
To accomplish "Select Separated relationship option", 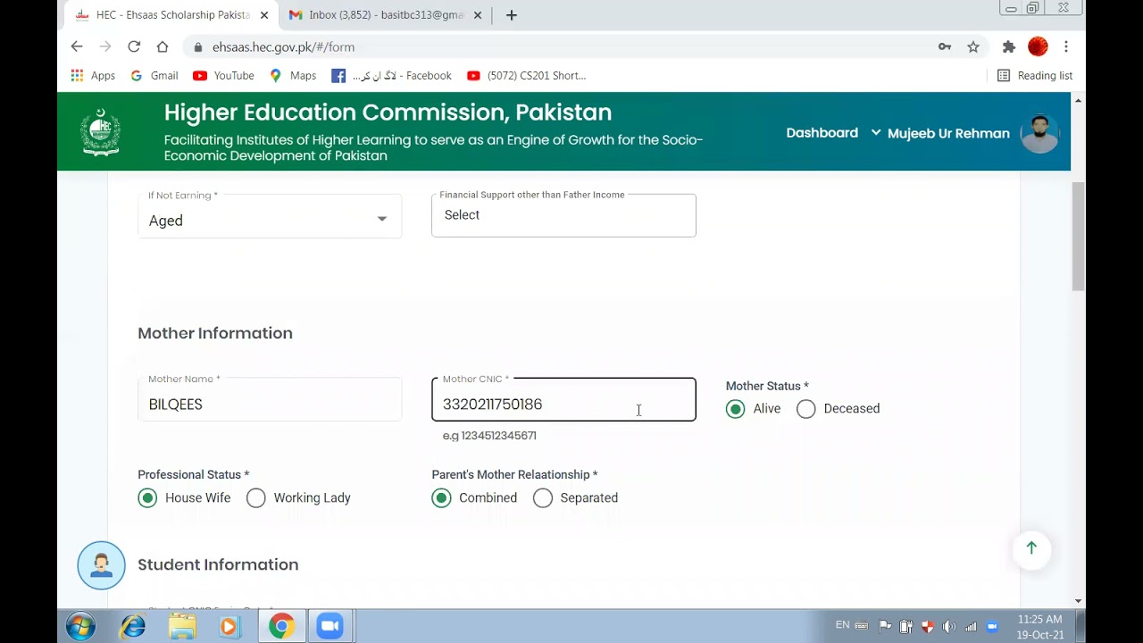I will [542, 498].
